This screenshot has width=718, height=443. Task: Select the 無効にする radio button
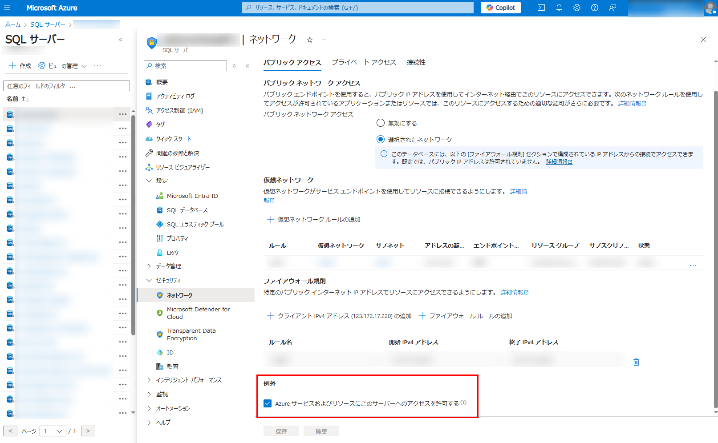click(x=381, y=123)
